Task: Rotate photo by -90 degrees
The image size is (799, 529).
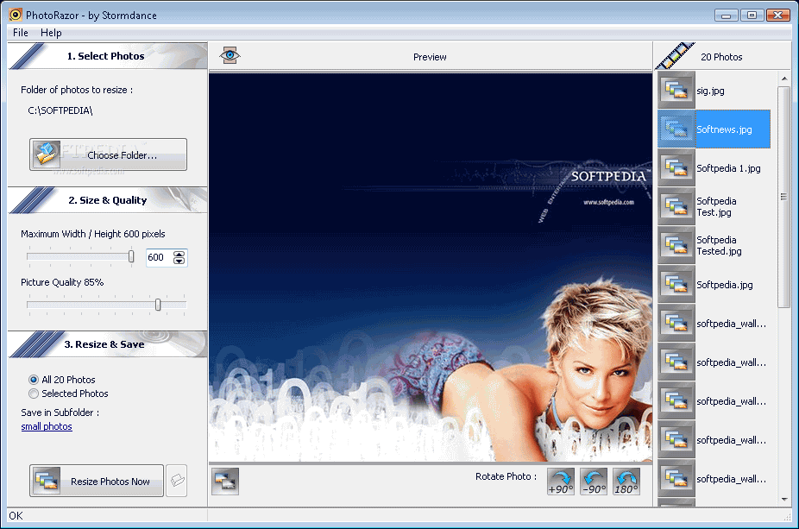Action: pyautogui.click(x=594, y=482)
